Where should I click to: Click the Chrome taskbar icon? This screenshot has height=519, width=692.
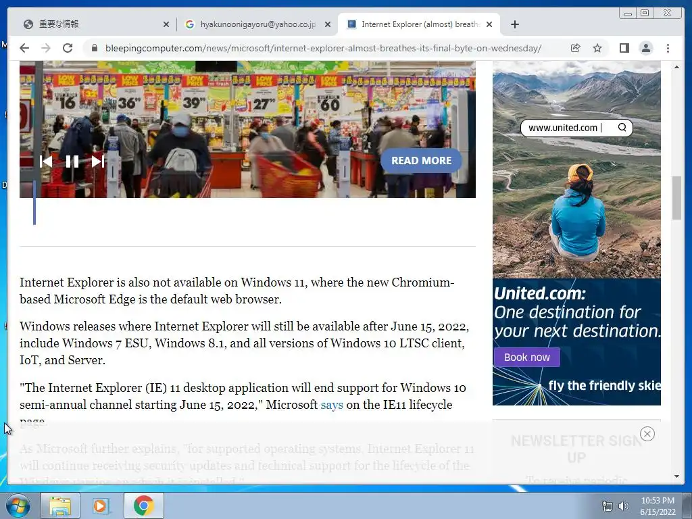tap(143, 505)
